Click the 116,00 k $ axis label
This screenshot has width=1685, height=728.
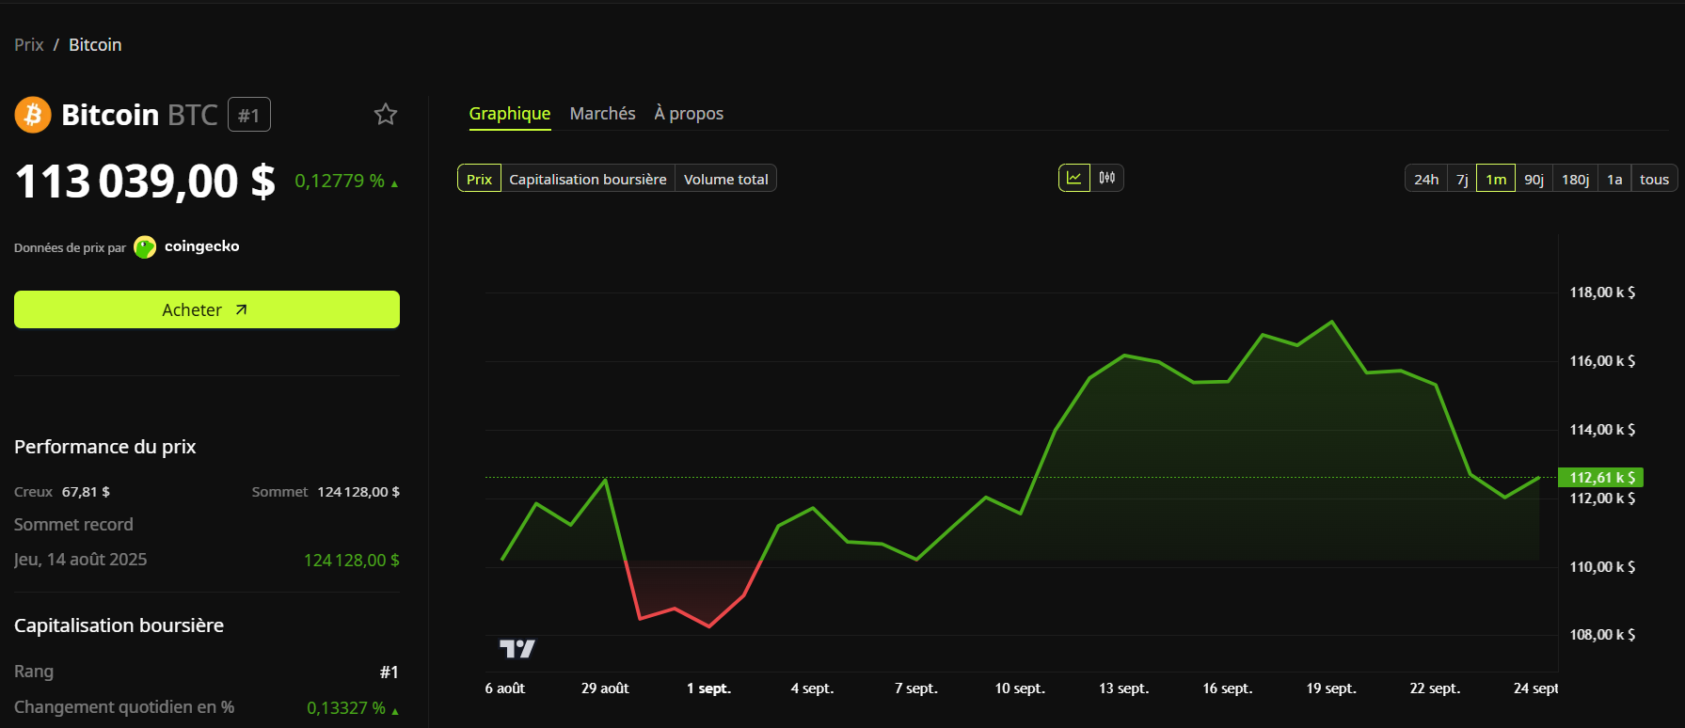point(1602,361)
